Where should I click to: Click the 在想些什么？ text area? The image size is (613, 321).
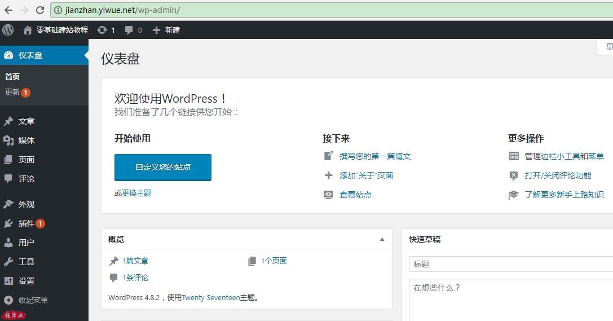[x=511, y=300]
